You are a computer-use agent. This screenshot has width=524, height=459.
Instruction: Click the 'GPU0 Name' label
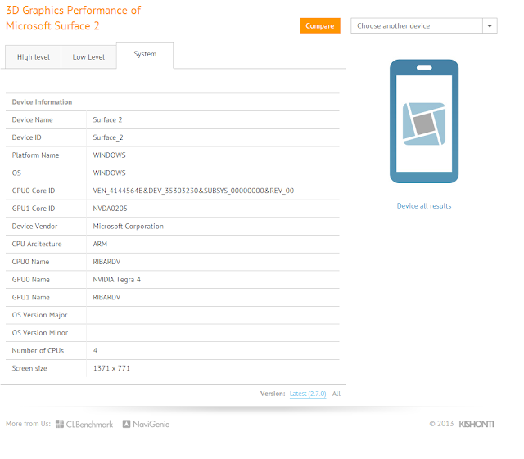pyautogui.click(x=31, y=280)
